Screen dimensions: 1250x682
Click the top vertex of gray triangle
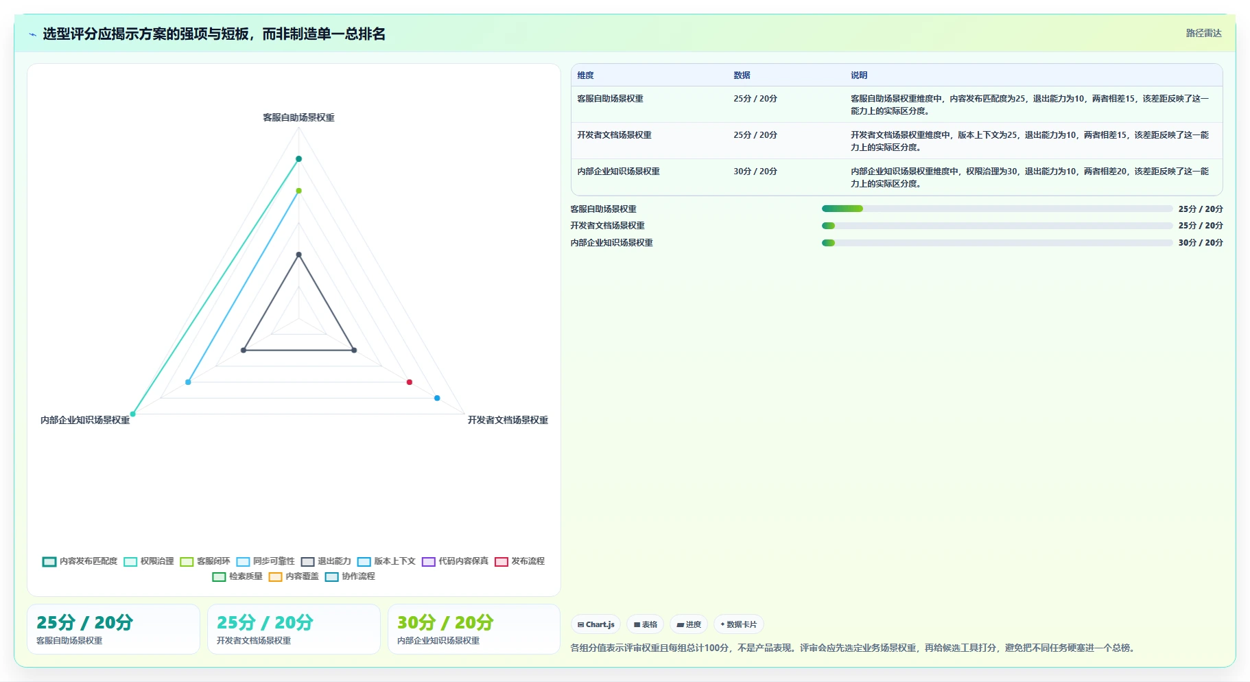click(x=298, y=255)
